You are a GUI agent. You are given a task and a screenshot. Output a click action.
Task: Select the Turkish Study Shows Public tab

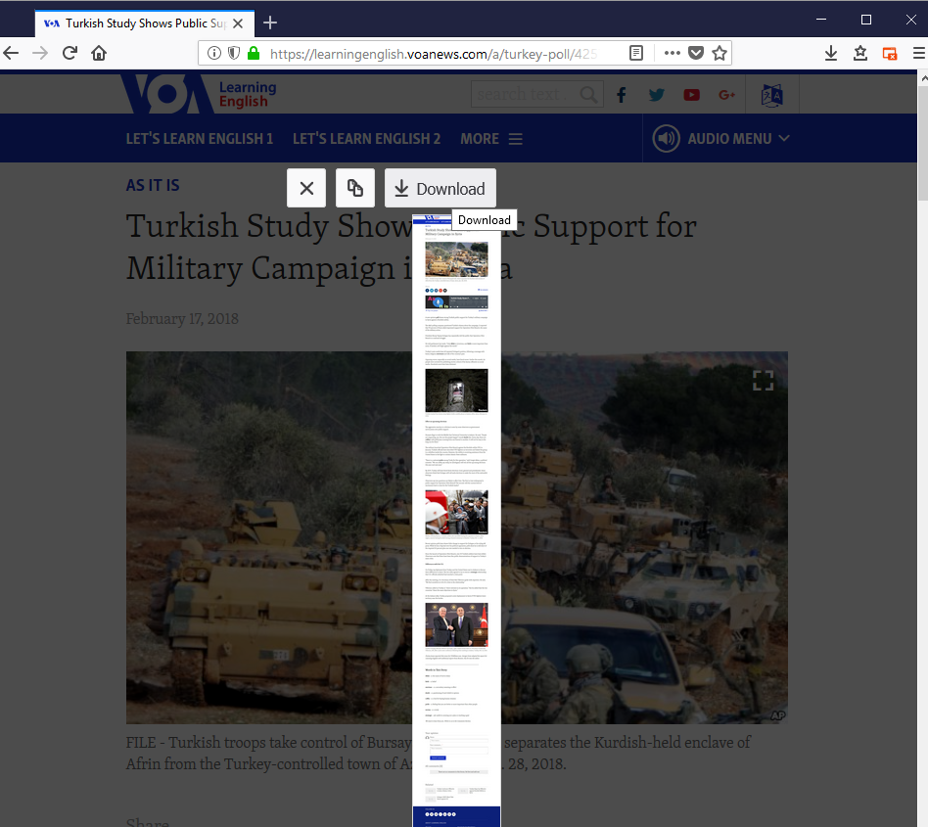click(137, 23)
